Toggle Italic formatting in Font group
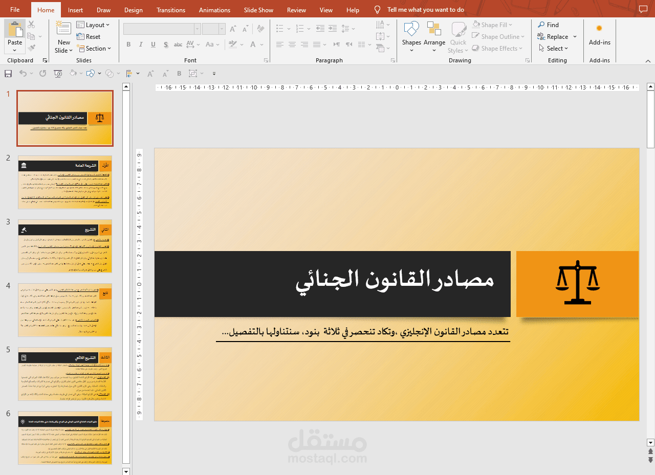This screenshot has height=475, width=655. (141, 44)
